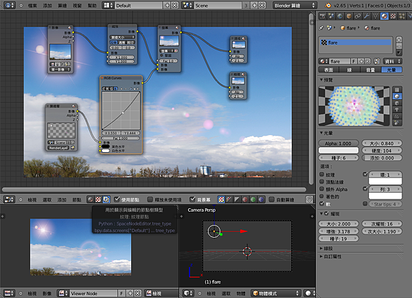
Task: Open the 物體模式 object mode dropdown
Action: (x=276, y=293)
